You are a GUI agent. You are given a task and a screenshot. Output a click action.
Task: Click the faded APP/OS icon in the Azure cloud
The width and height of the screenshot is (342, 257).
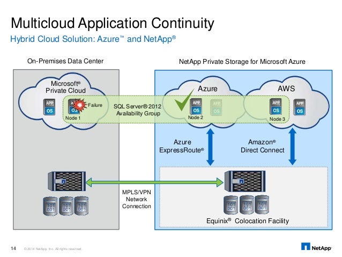tap(217, 107)
